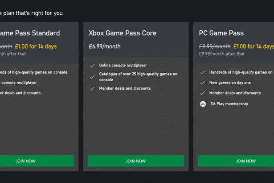
Task: Click the struck-through £9.99/month price
Action: tap(215, 46)
